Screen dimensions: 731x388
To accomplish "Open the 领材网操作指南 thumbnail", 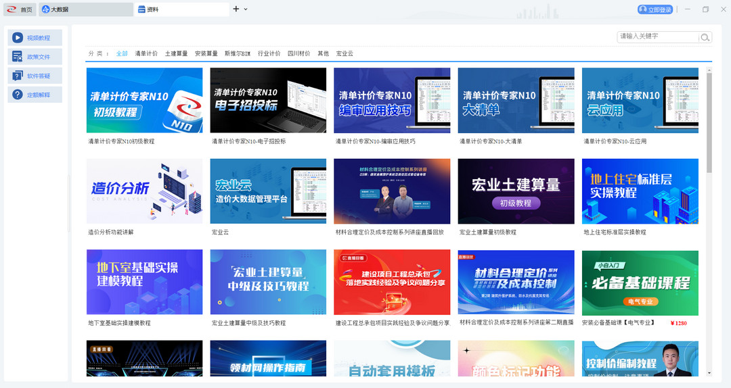I will pos(268,358).
